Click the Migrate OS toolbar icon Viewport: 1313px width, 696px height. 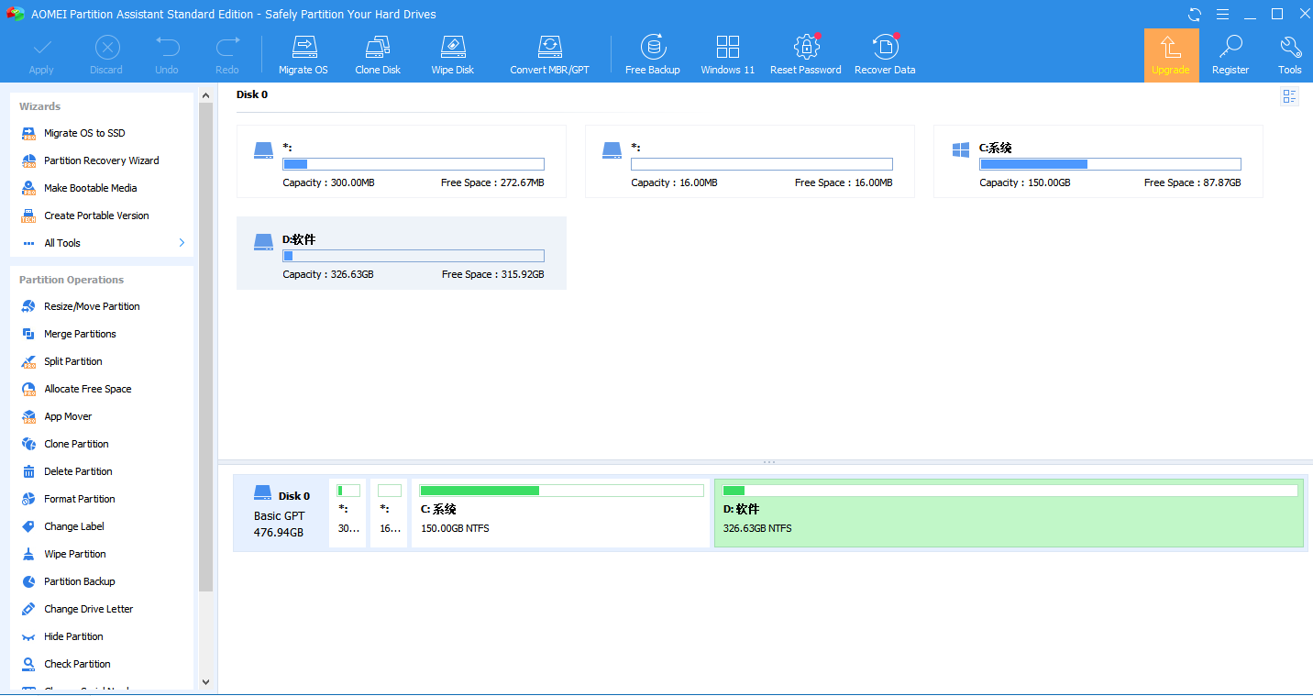(x=303, y=55)
